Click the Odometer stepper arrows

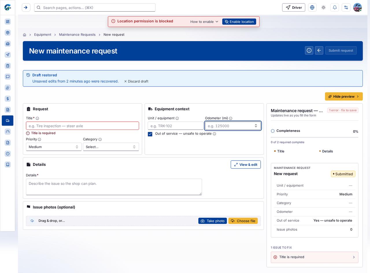click(x=256, y=126)
